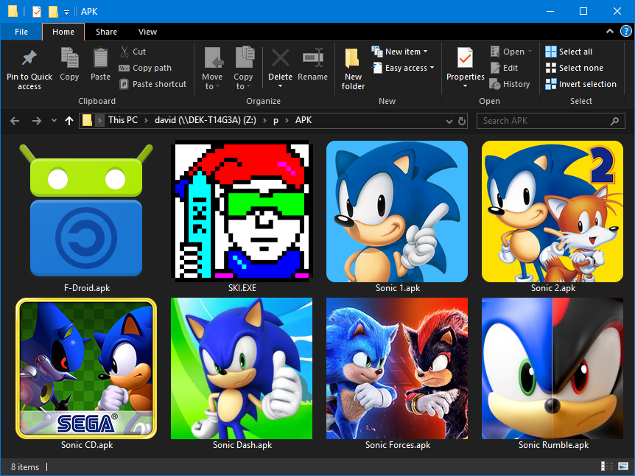Select the Sonic Dash.apk thumbnail

242,368
